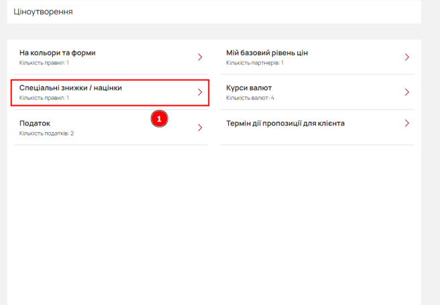Screen dimensions: 440x305
Task: Click the Кількість валют: 4 subtitle
Action: 250,98
